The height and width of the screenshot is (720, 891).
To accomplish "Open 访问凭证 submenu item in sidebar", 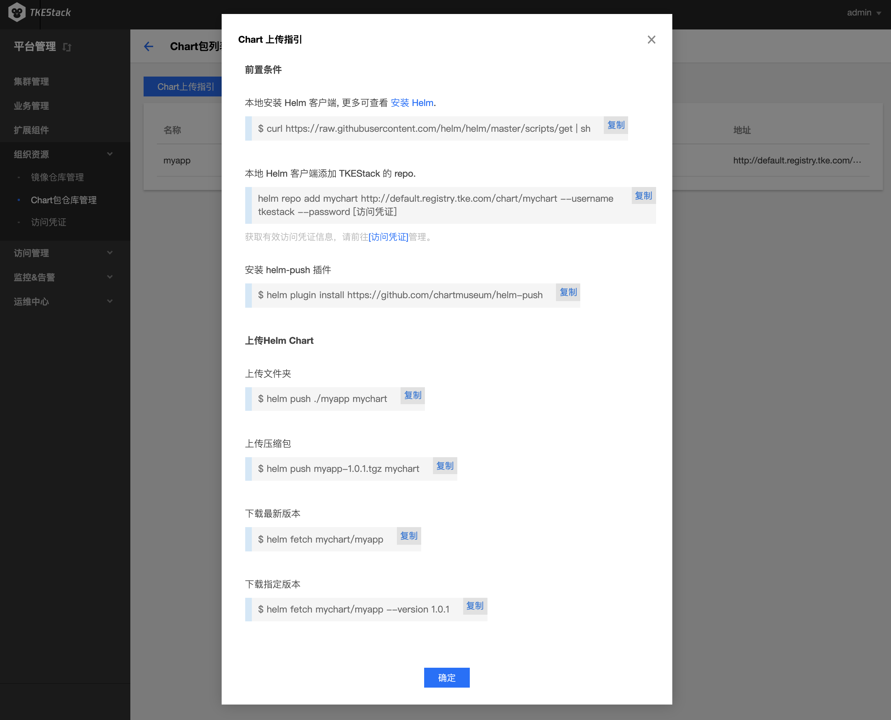I will pyautogui.click(x=49, y=222).
